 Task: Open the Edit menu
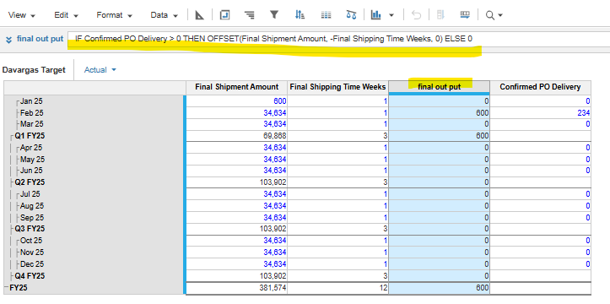pos(66,15)
